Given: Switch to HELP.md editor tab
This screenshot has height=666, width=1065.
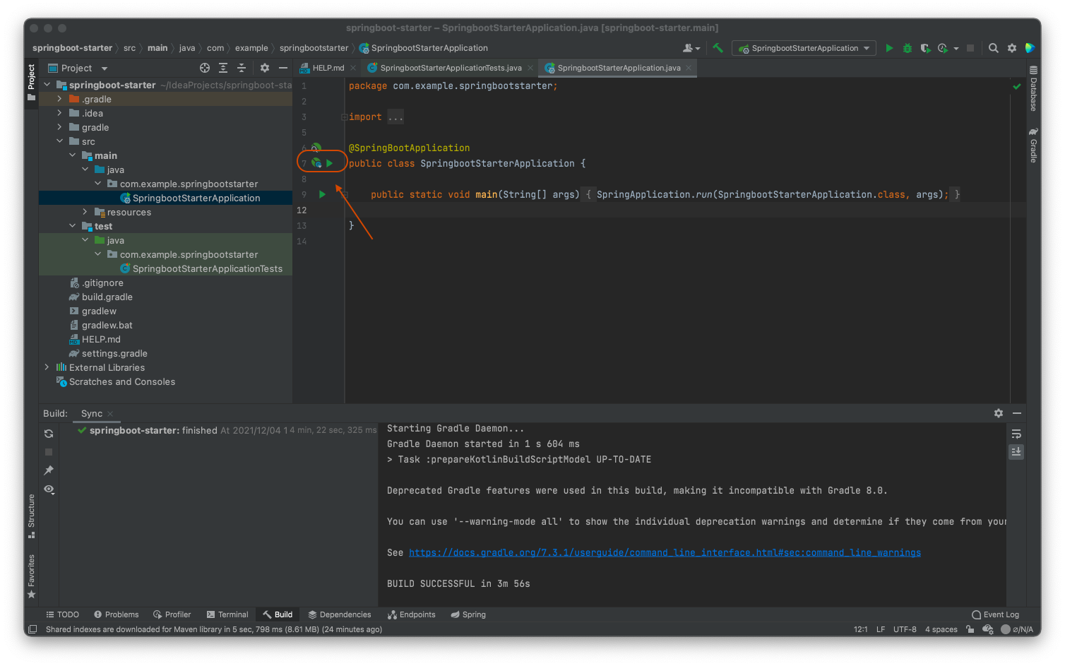Looking at the screenshot, I should (328, 68).
